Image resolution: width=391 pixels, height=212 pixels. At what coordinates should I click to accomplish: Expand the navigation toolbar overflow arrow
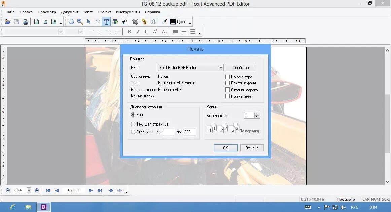coord(127,192)
